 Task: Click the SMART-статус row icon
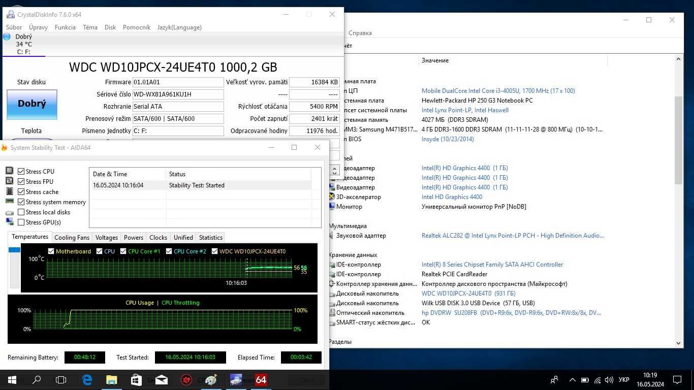click(x=332, y=322)
